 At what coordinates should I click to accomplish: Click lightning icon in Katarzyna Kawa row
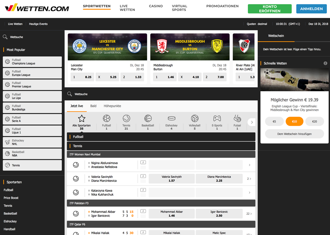tap(143, 190)
